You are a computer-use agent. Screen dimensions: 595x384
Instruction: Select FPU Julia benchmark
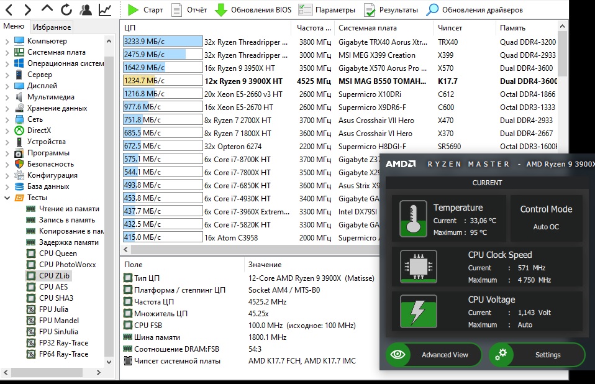click(53, 309)
